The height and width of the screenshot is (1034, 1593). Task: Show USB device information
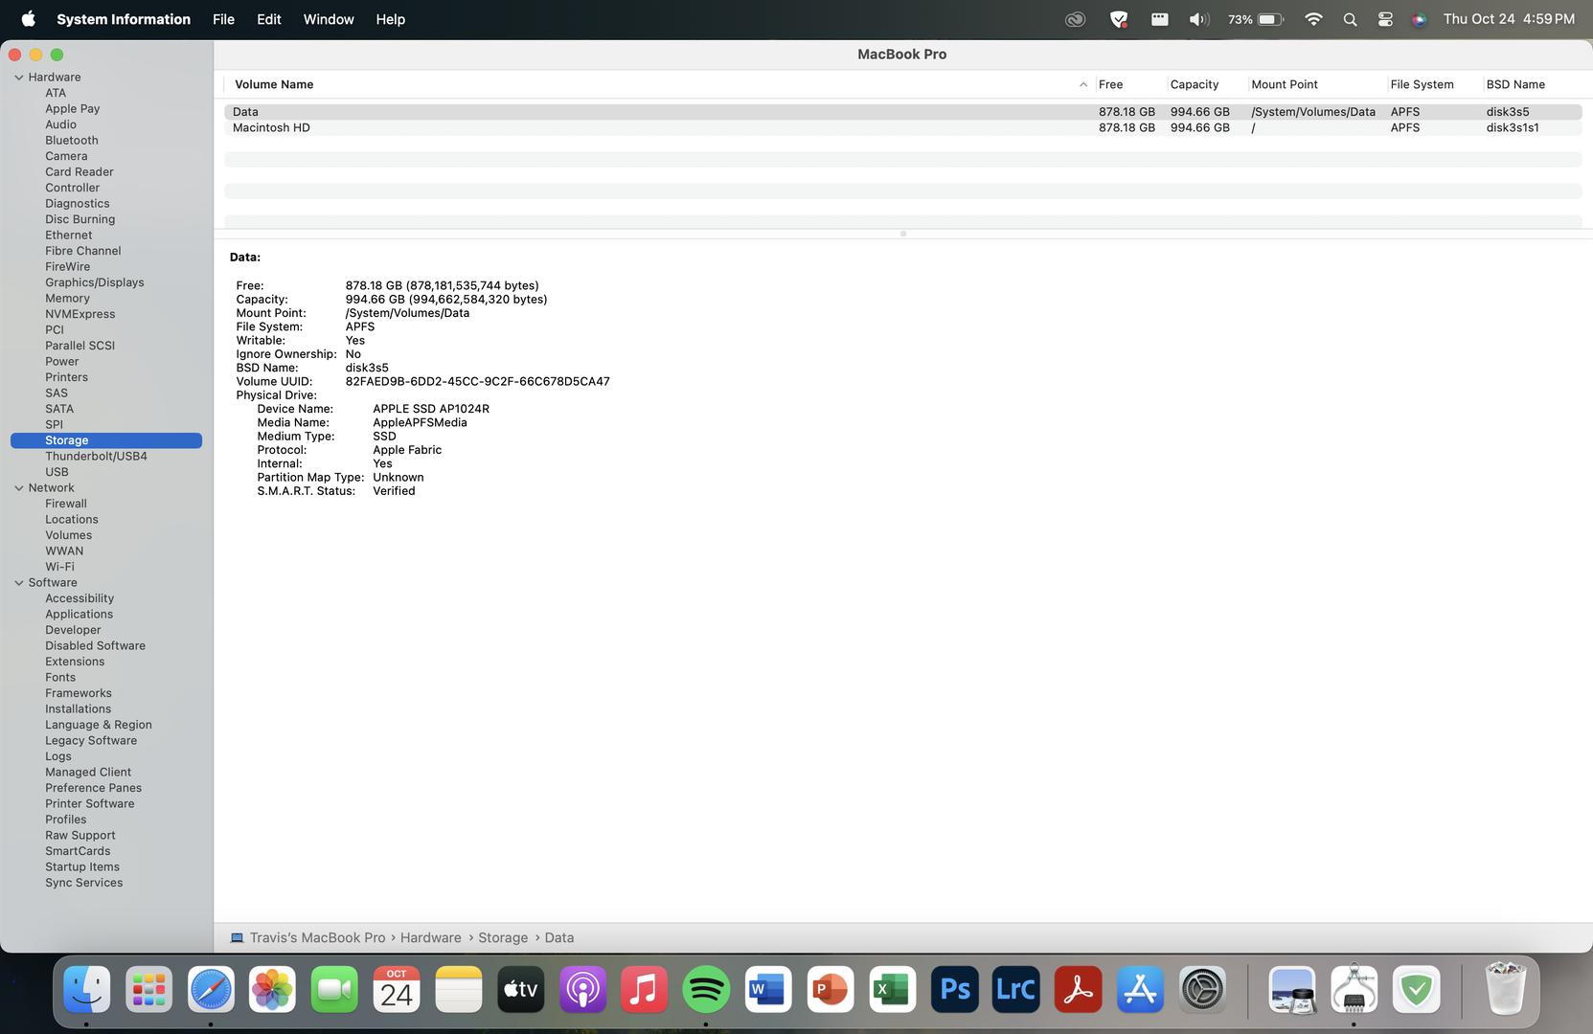(57, 472)
